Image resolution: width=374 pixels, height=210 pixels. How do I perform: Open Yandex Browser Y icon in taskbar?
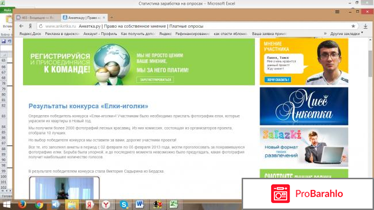106,205
